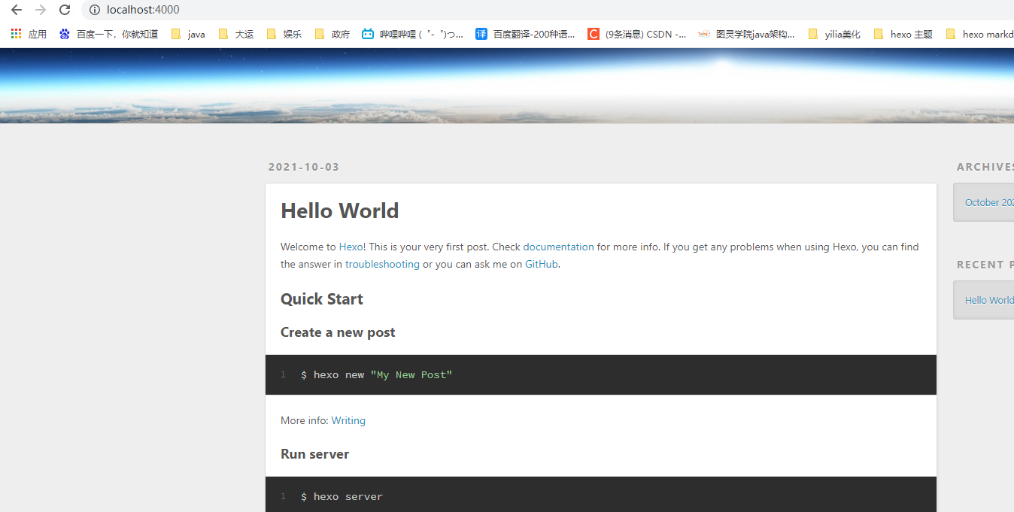Click the Quick Start heading

pos(322,299)
